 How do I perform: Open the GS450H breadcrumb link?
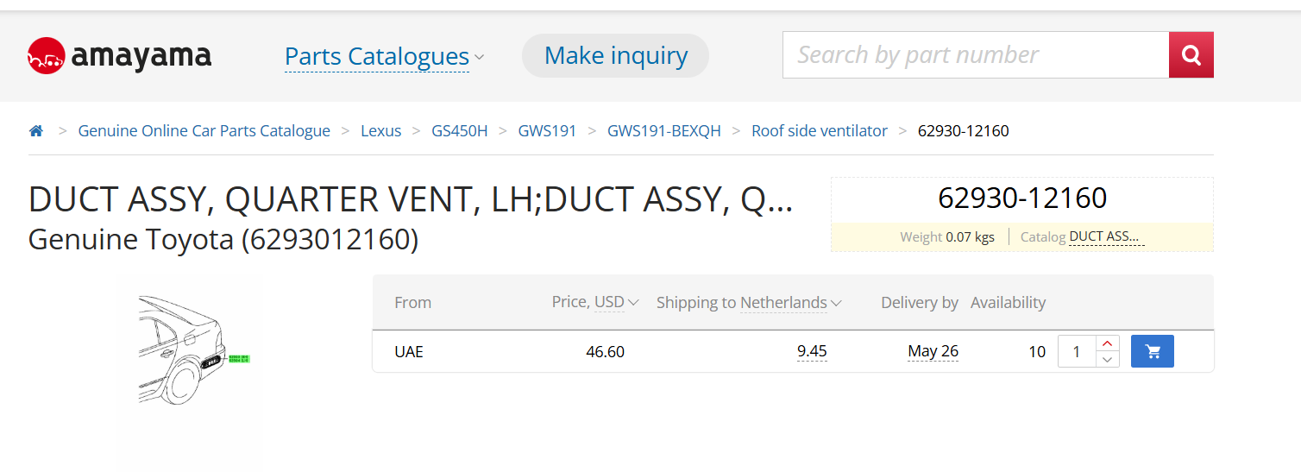click(x=460, y=131)
